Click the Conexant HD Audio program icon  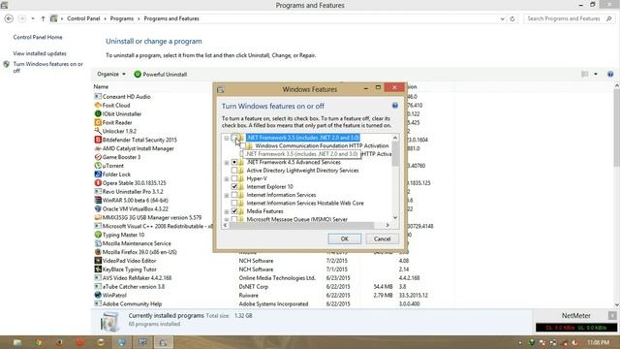tap(98, 97)
